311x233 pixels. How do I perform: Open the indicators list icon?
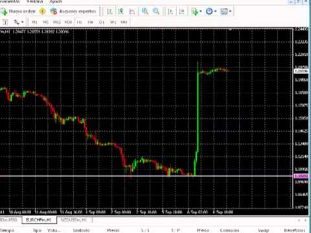[x=195, y=11]
